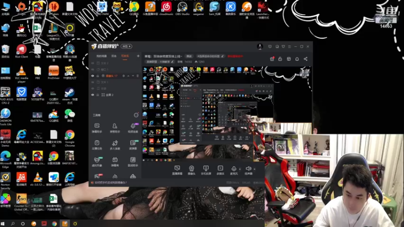Add 摄像头 camera source
Screen dimensions: 404x227
click(191, 171)
